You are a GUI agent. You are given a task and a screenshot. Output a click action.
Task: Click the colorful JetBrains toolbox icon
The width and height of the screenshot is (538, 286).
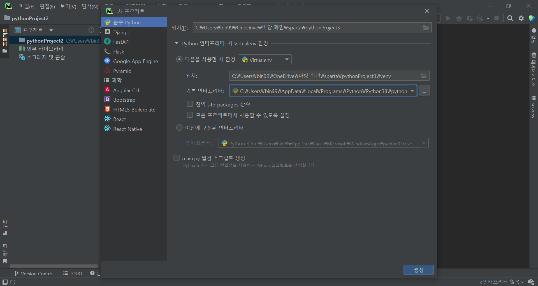532,18
